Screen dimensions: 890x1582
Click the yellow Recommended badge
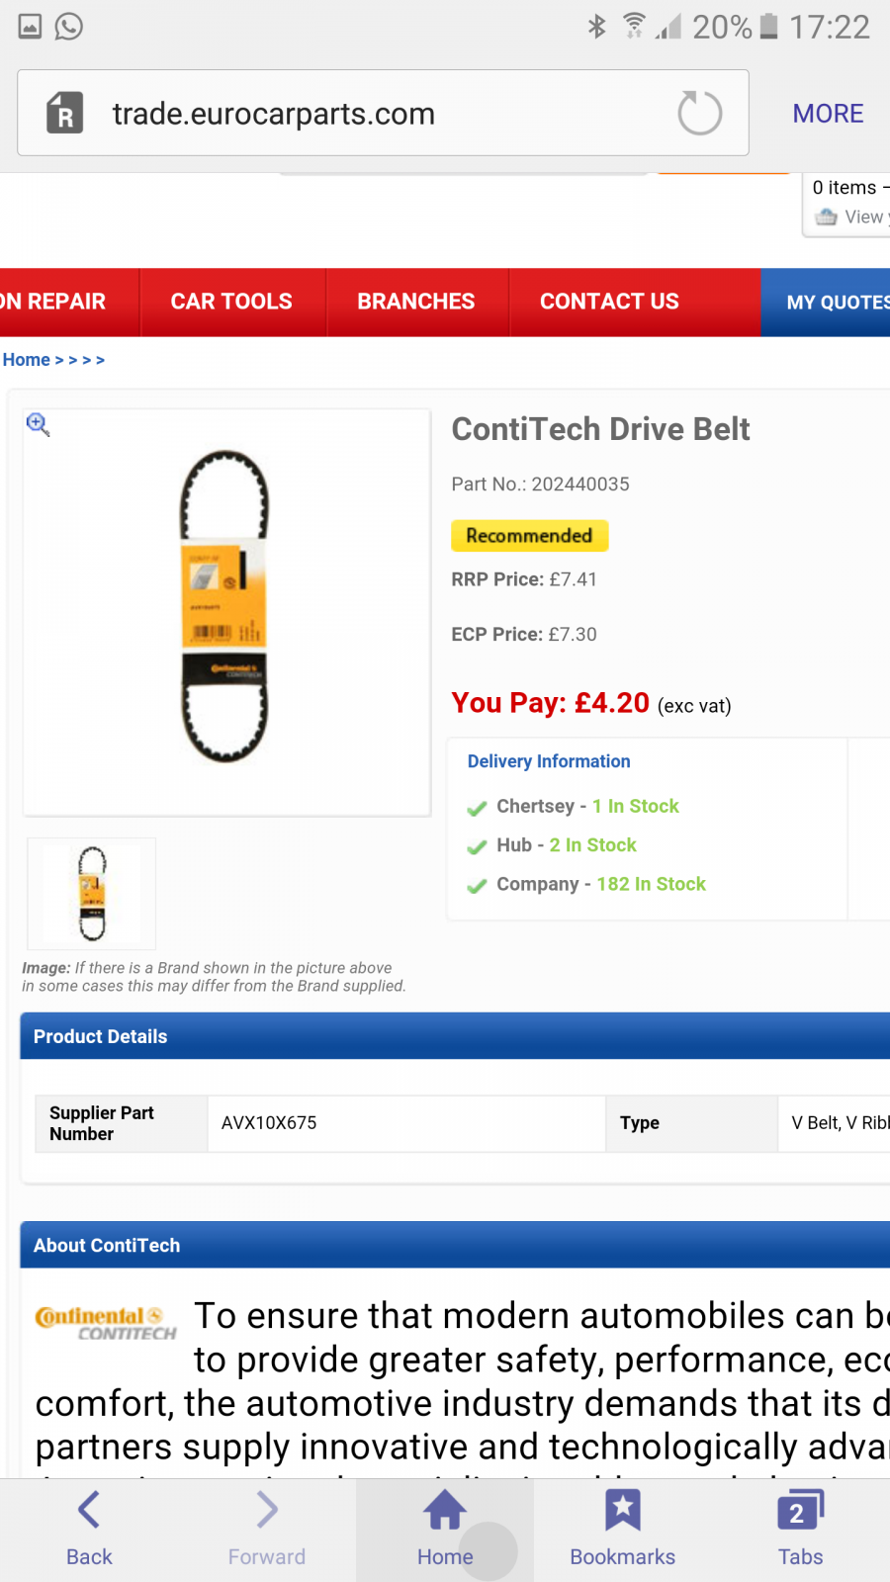click(529, 535)
